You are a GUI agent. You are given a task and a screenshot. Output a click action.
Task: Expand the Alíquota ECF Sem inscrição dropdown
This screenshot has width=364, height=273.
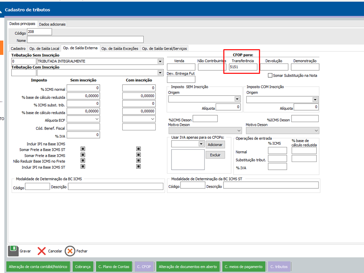point(96,119)
